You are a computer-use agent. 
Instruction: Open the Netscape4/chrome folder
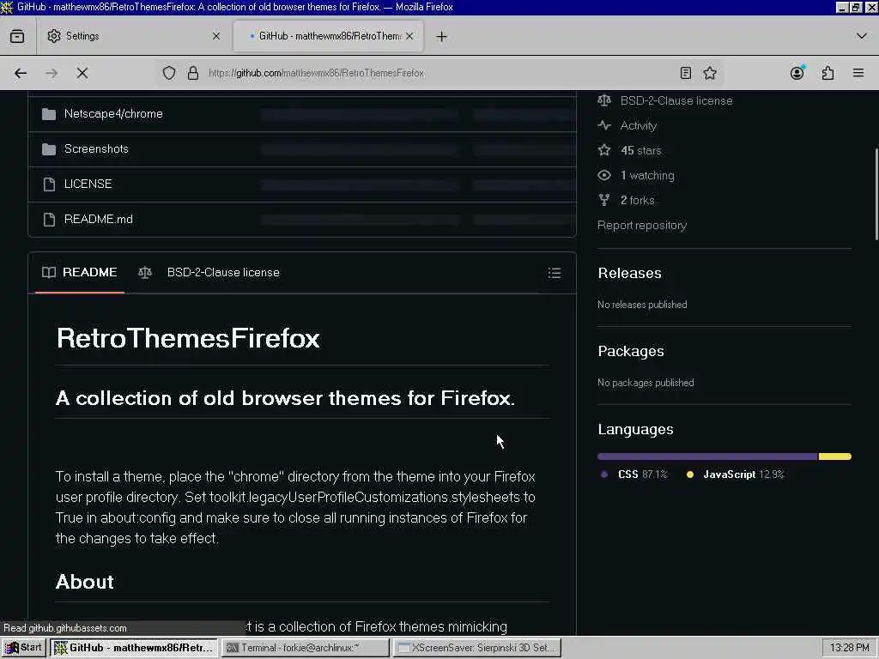point(113,114)
